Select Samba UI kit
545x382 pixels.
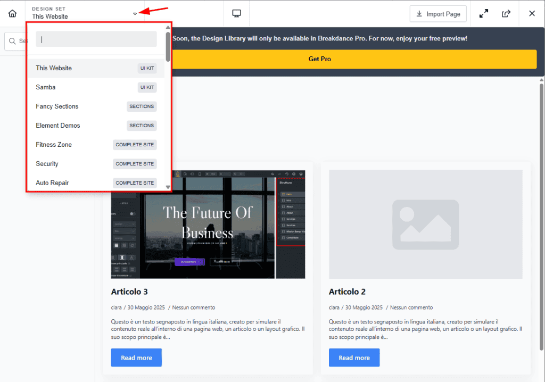96,87
